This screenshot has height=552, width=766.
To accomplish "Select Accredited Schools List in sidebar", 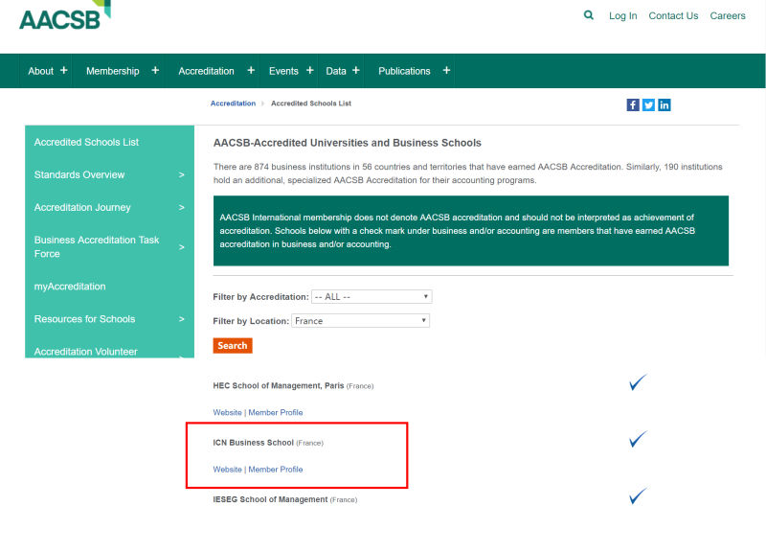I will point(86,142).
